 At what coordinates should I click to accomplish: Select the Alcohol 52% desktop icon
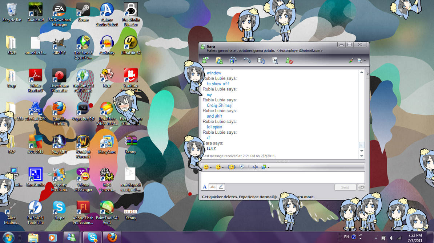[x=35, y=111]
